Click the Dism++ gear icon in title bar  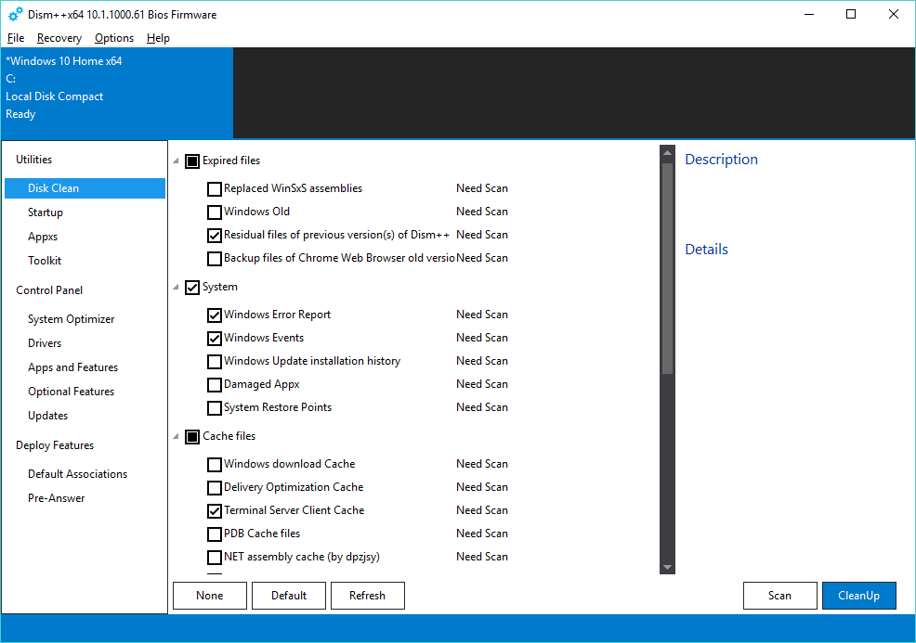tap(16, 14)
